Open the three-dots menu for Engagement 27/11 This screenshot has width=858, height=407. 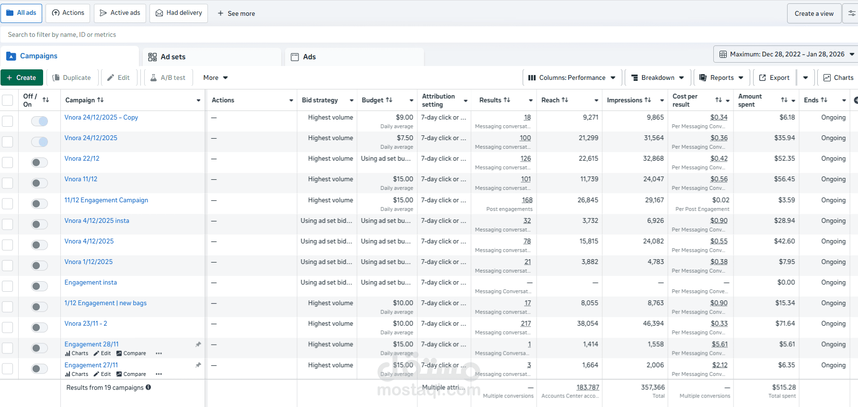[159, 374]
